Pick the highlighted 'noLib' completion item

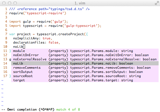click(x=85, y=63)
